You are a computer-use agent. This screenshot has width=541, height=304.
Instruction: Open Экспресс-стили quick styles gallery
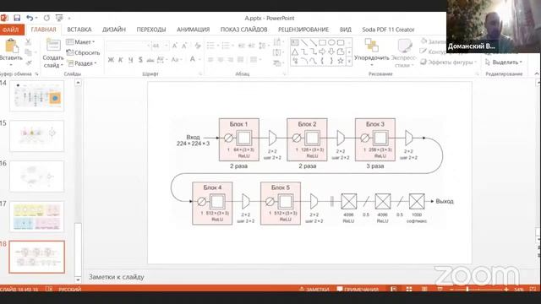click(403, 53)
